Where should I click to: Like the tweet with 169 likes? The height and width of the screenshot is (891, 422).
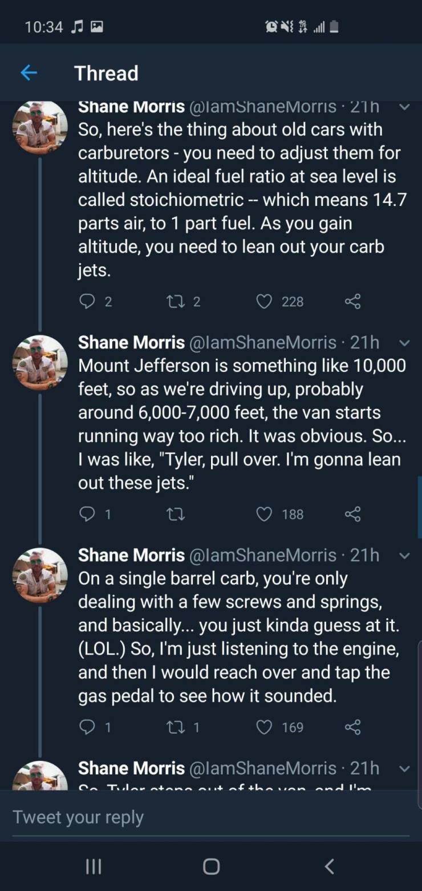point(263,727)
